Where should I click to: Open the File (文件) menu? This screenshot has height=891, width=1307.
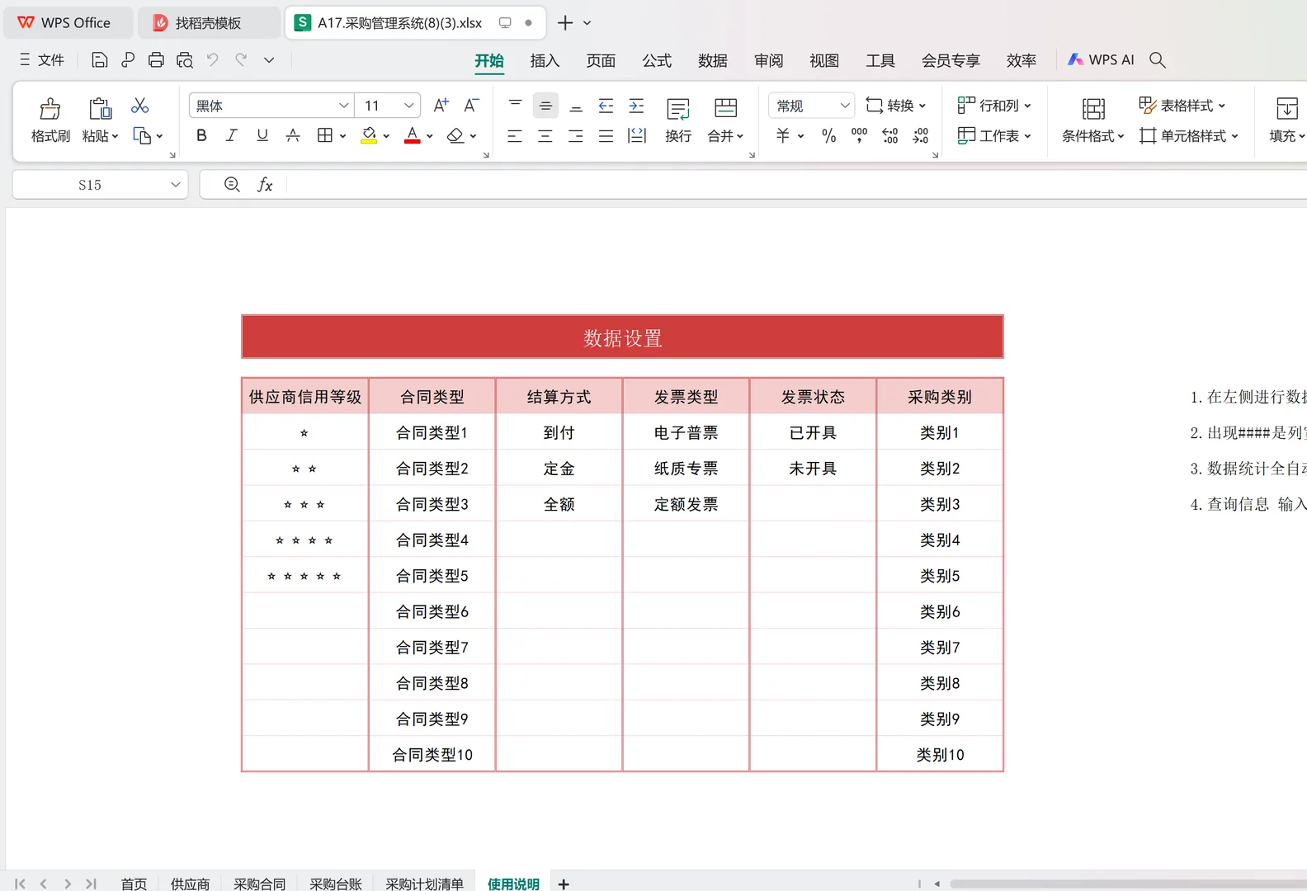click(x=41, y=59)
